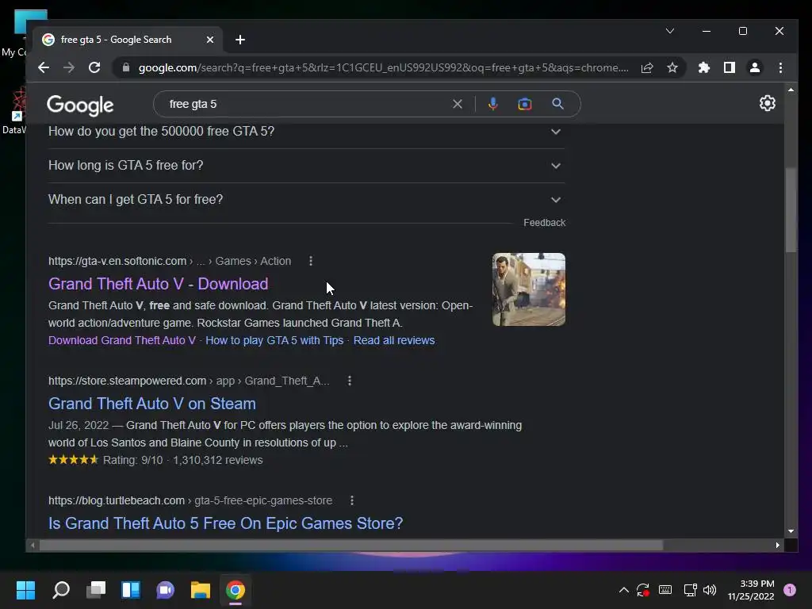
Task: Open Chrome three-dot menu
Action: 780,68
